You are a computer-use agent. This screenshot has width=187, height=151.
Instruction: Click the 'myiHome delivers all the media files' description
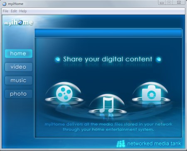(108, 127)
